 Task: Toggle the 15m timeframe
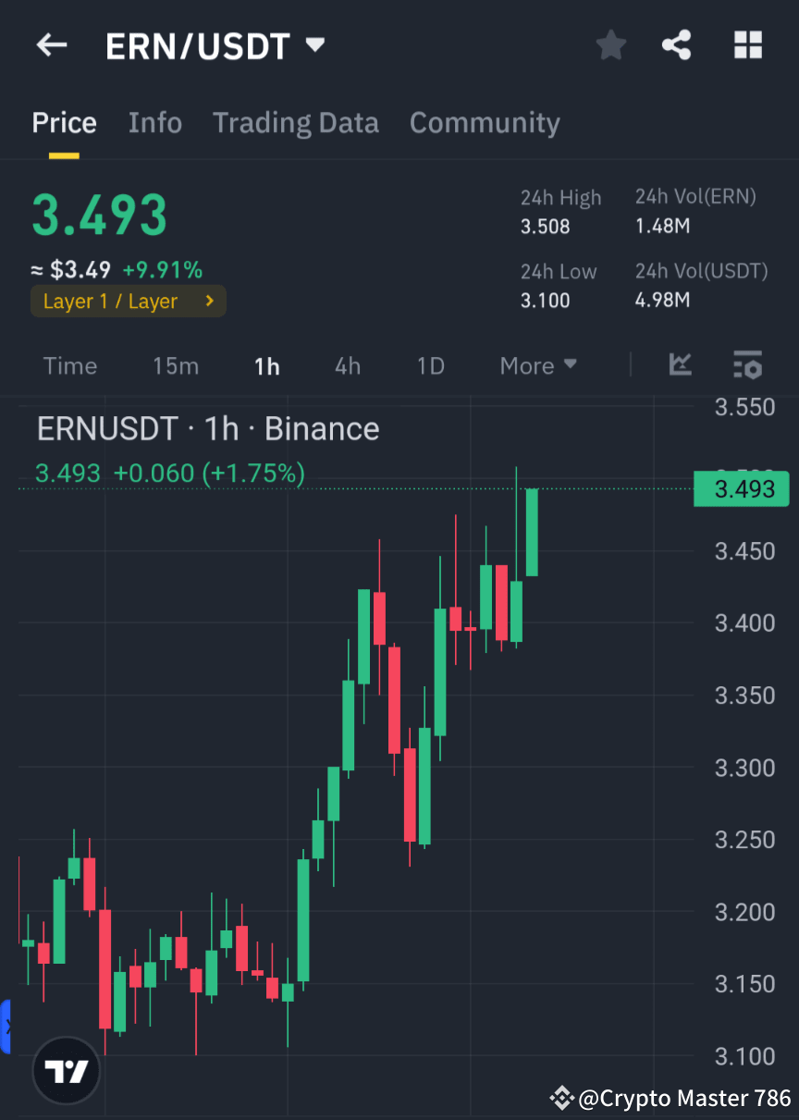(176, 365)
